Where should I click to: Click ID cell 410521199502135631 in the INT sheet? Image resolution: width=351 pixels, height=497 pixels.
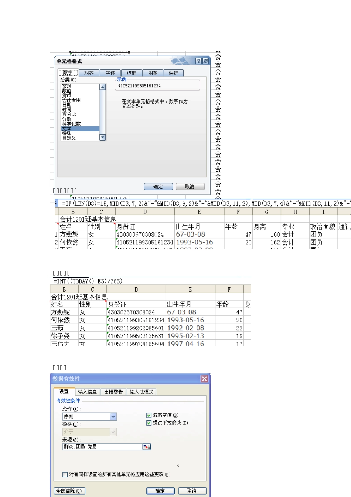(x=136, y=336)
